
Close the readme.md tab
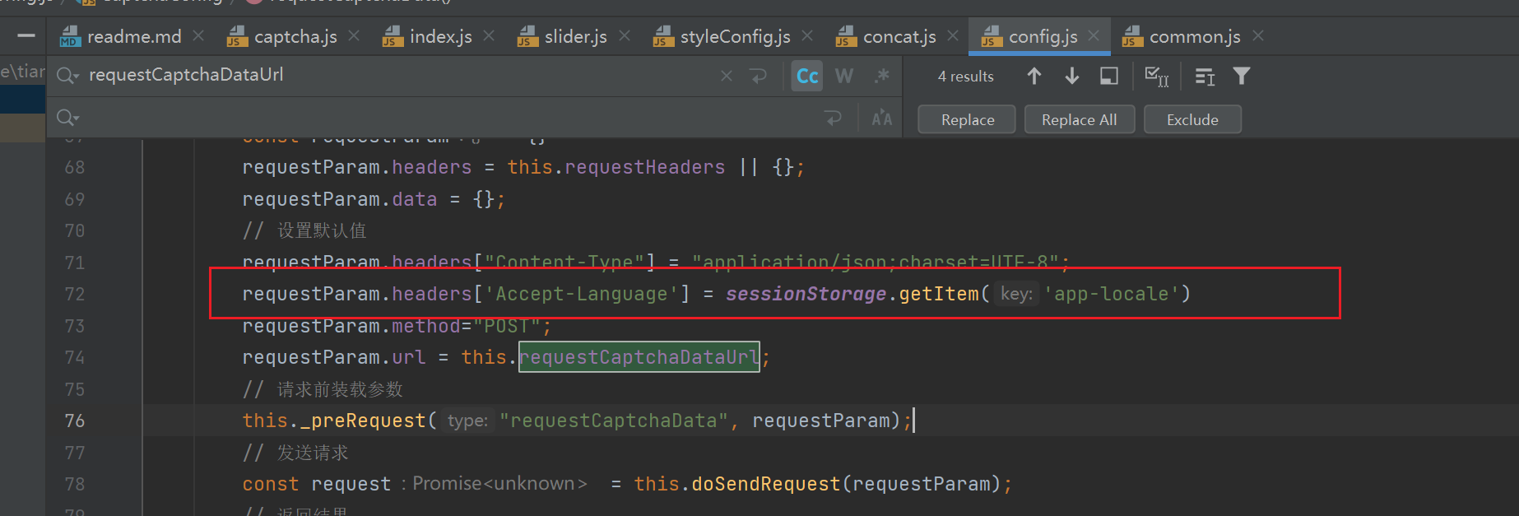point(198,36)
